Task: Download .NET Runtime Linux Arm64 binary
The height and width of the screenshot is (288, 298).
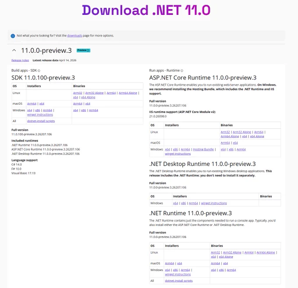Action: [x=249, y=253]
